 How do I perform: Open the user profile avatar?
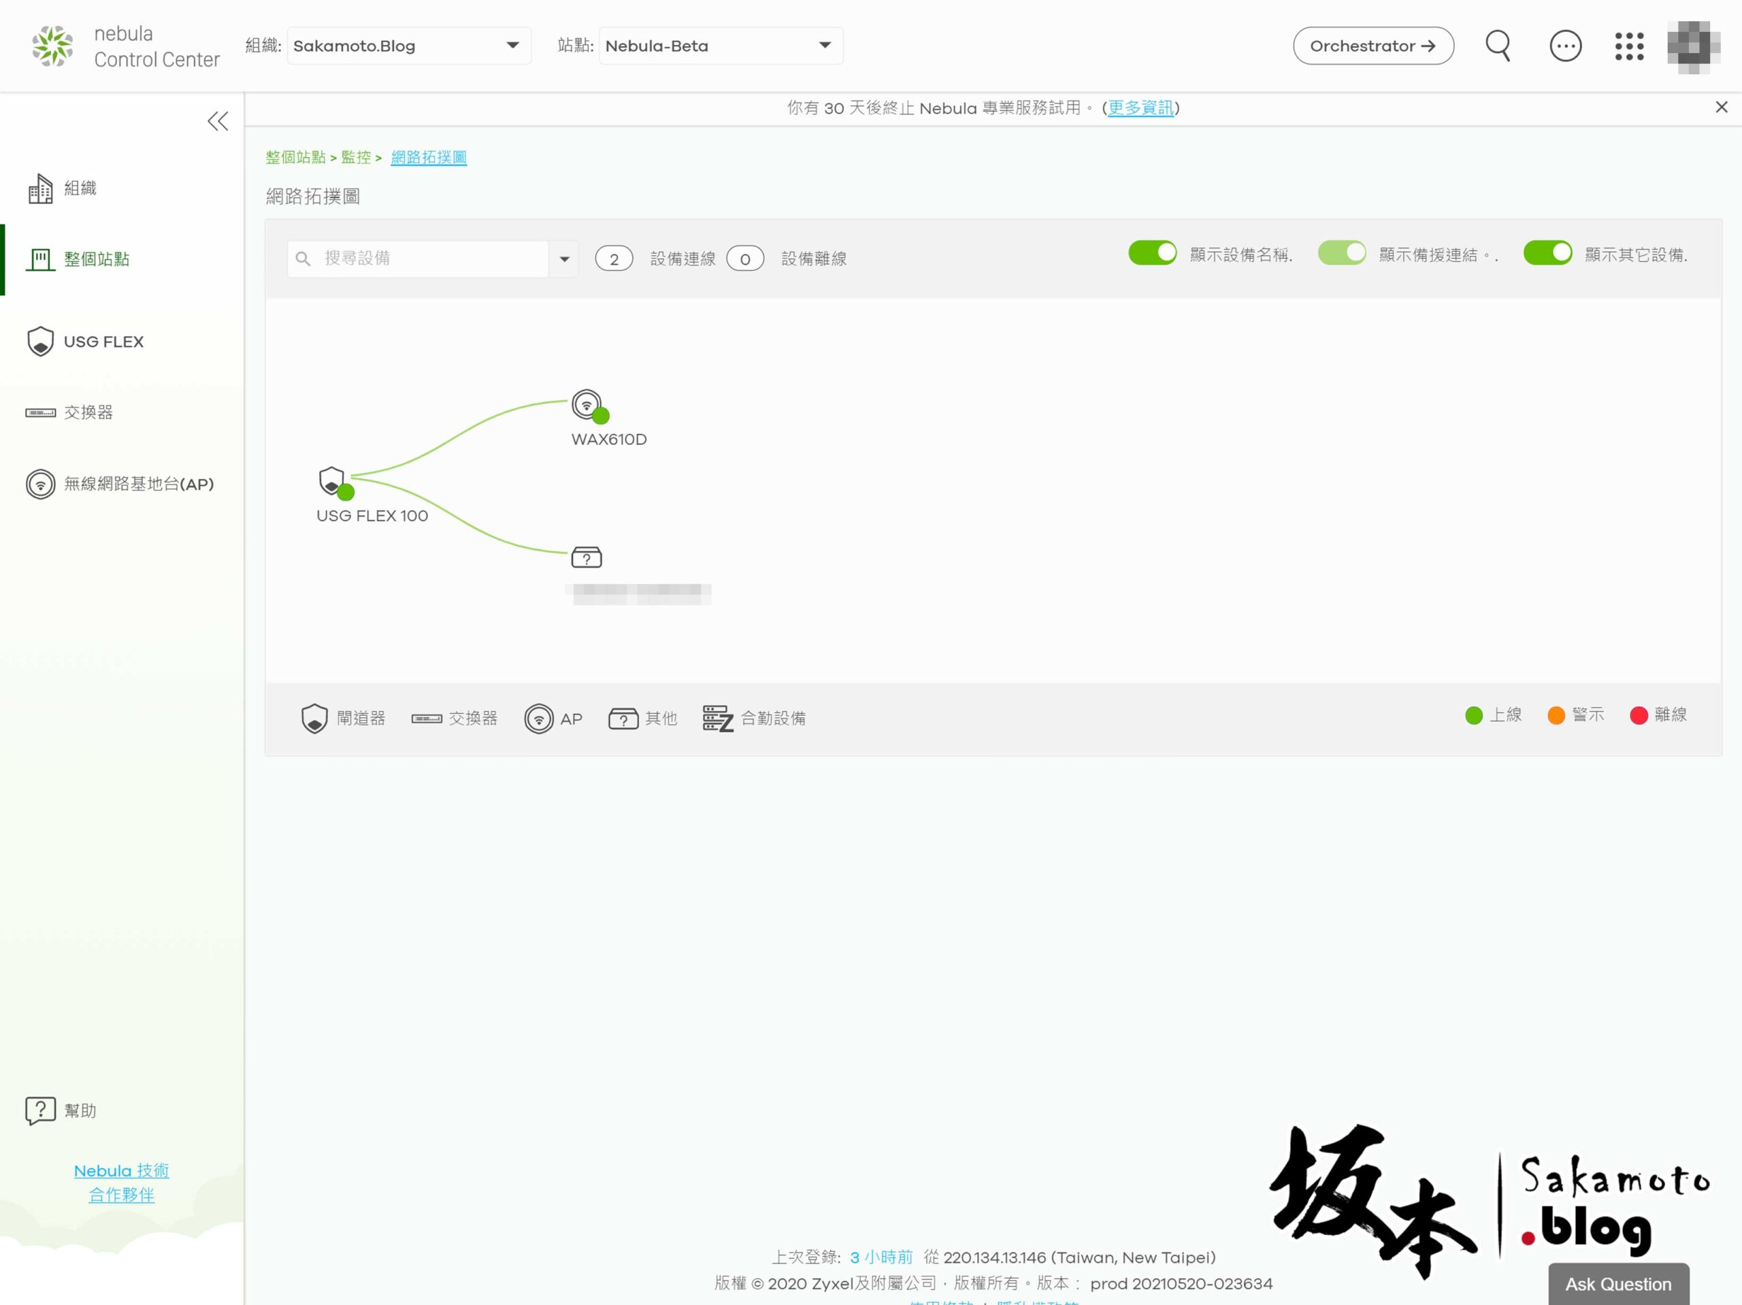click(1693, 46)
